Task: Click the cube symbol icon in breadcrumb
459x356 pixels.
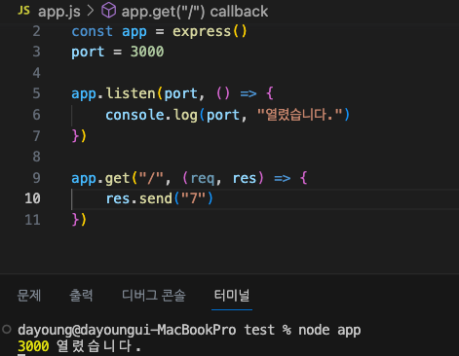Action: tap(108, 11)
